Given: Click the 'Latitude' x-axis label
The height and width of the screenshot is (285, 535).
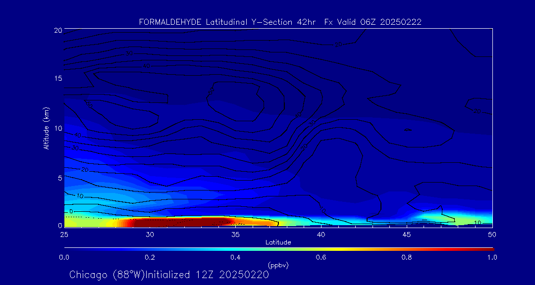Looking at the screenshot, I should 278,242.
